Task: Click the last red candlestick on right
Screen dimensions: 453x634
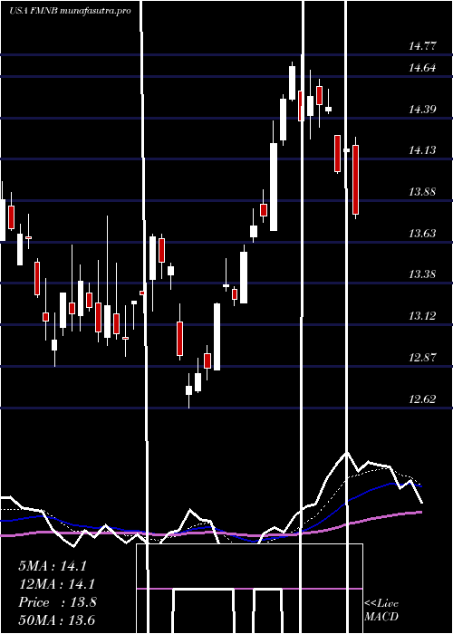Action: pyautogui.click(x=355, y=179)
